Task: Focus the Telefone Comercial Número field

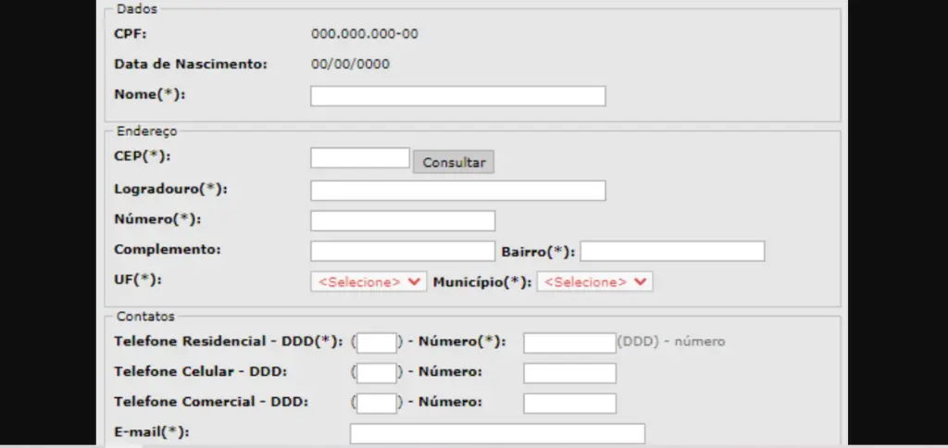Action: tap(569, 404)
